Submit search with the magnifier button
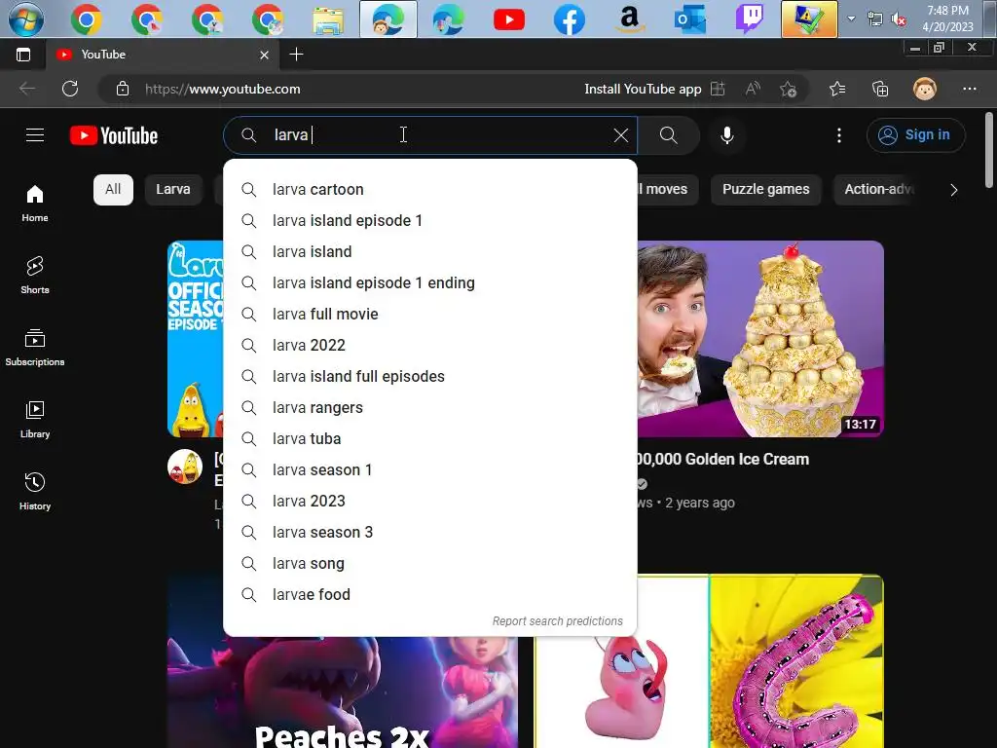This screenshot has height=748, width=997. tap(668, 134)
